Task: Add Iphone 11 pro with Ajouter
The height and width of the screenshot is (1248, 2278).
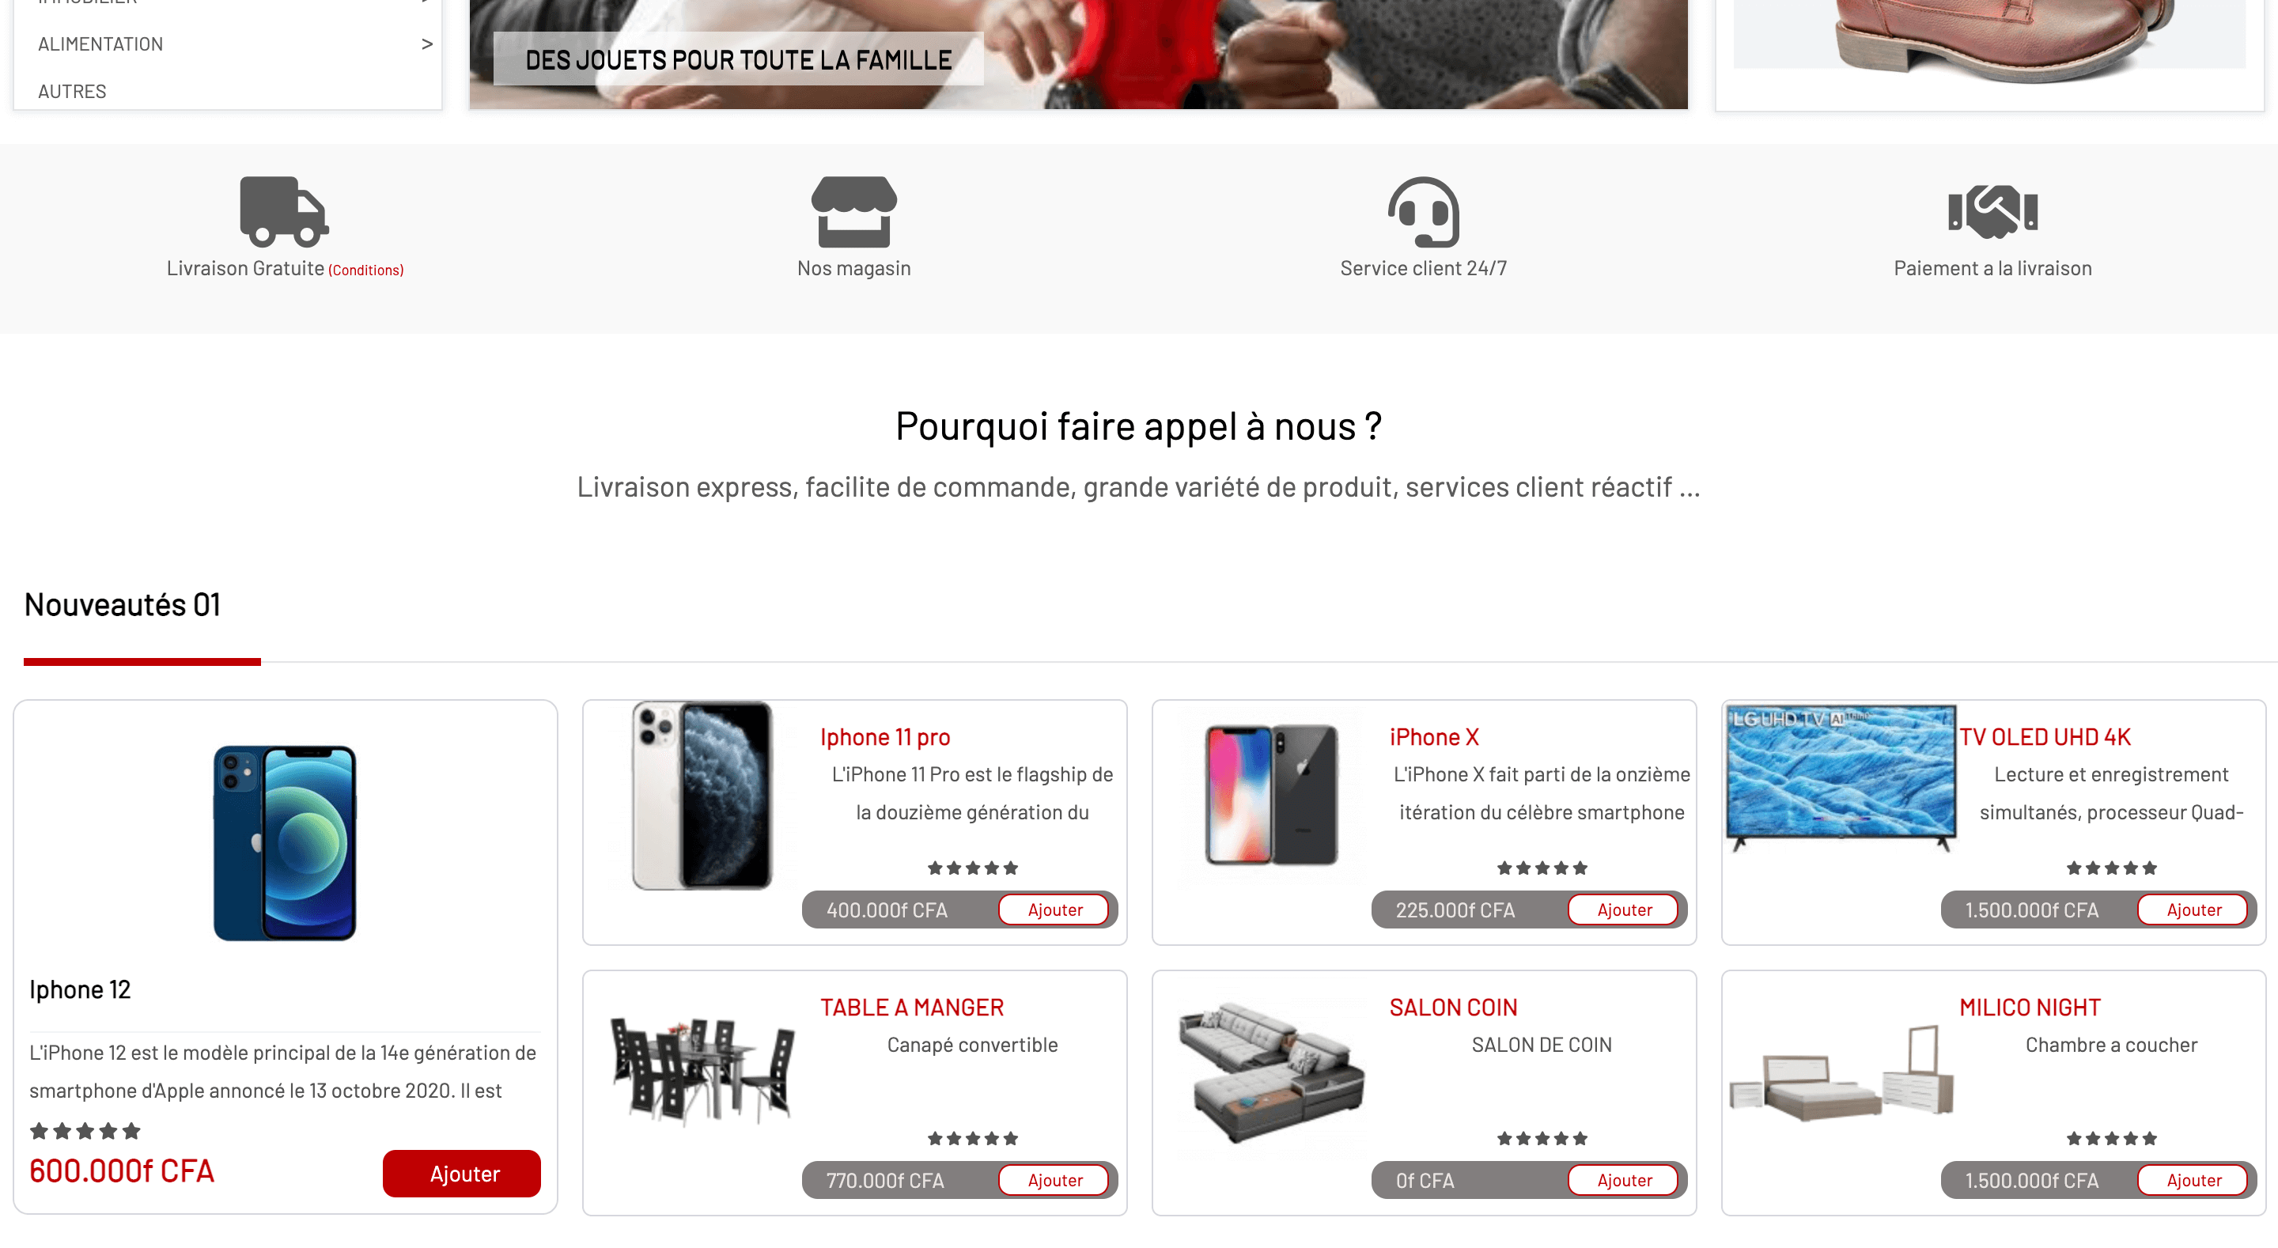Action: pos(1054,910)
